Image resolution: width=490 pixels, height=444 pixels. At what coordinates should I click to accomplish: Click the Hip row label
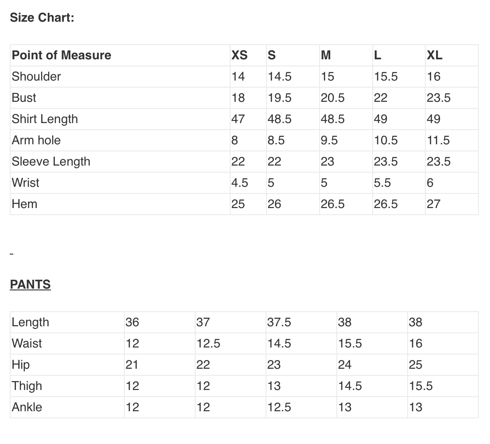21,365
